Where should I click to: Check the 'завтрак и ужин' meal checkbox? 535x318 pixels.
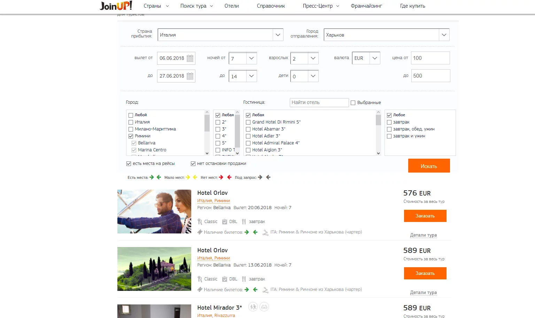coord(389,136)
